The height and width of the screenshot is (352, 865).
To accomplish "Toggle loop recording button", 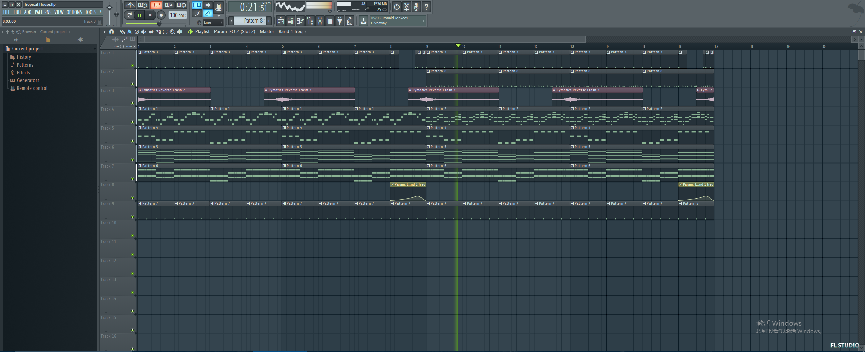I will (x=181, y=5).
